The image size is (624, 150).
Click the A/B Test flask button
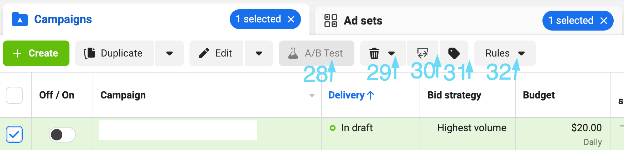(316, 53)
